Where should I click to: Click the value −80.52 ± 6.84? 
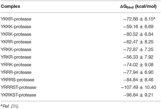(138, 34)
